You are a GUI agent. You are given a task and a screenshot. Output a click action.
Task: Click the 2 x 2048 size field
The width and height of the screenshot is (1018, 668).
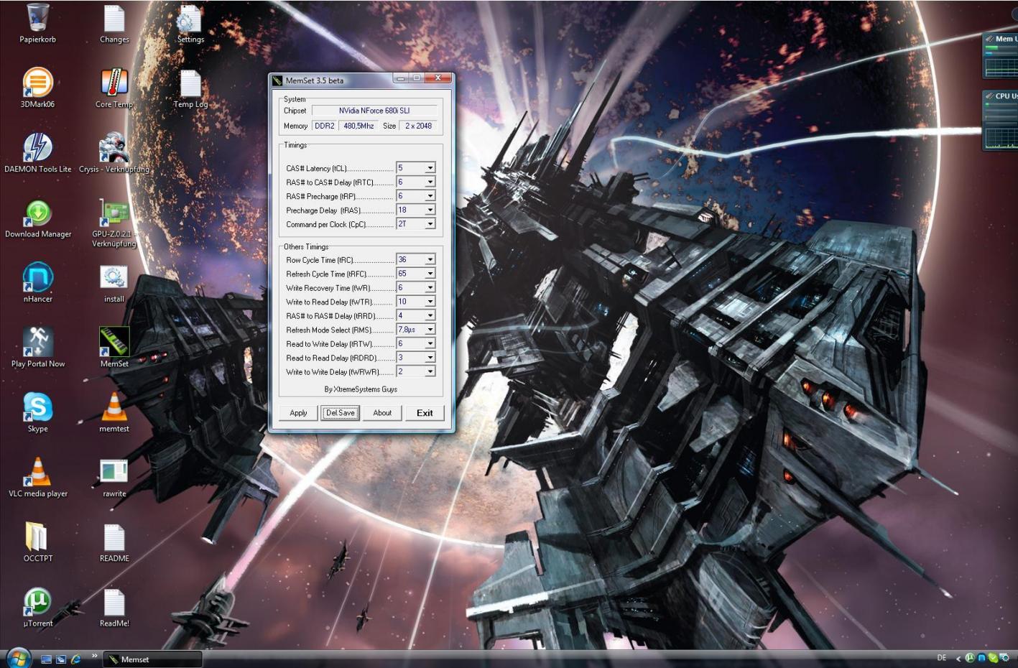(x=418, y=126)
